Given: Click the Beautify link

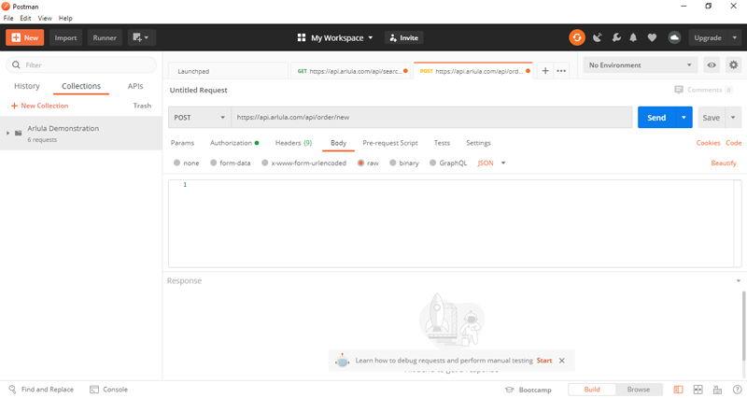Looking at the screenshot, I should tap(723, 163).
